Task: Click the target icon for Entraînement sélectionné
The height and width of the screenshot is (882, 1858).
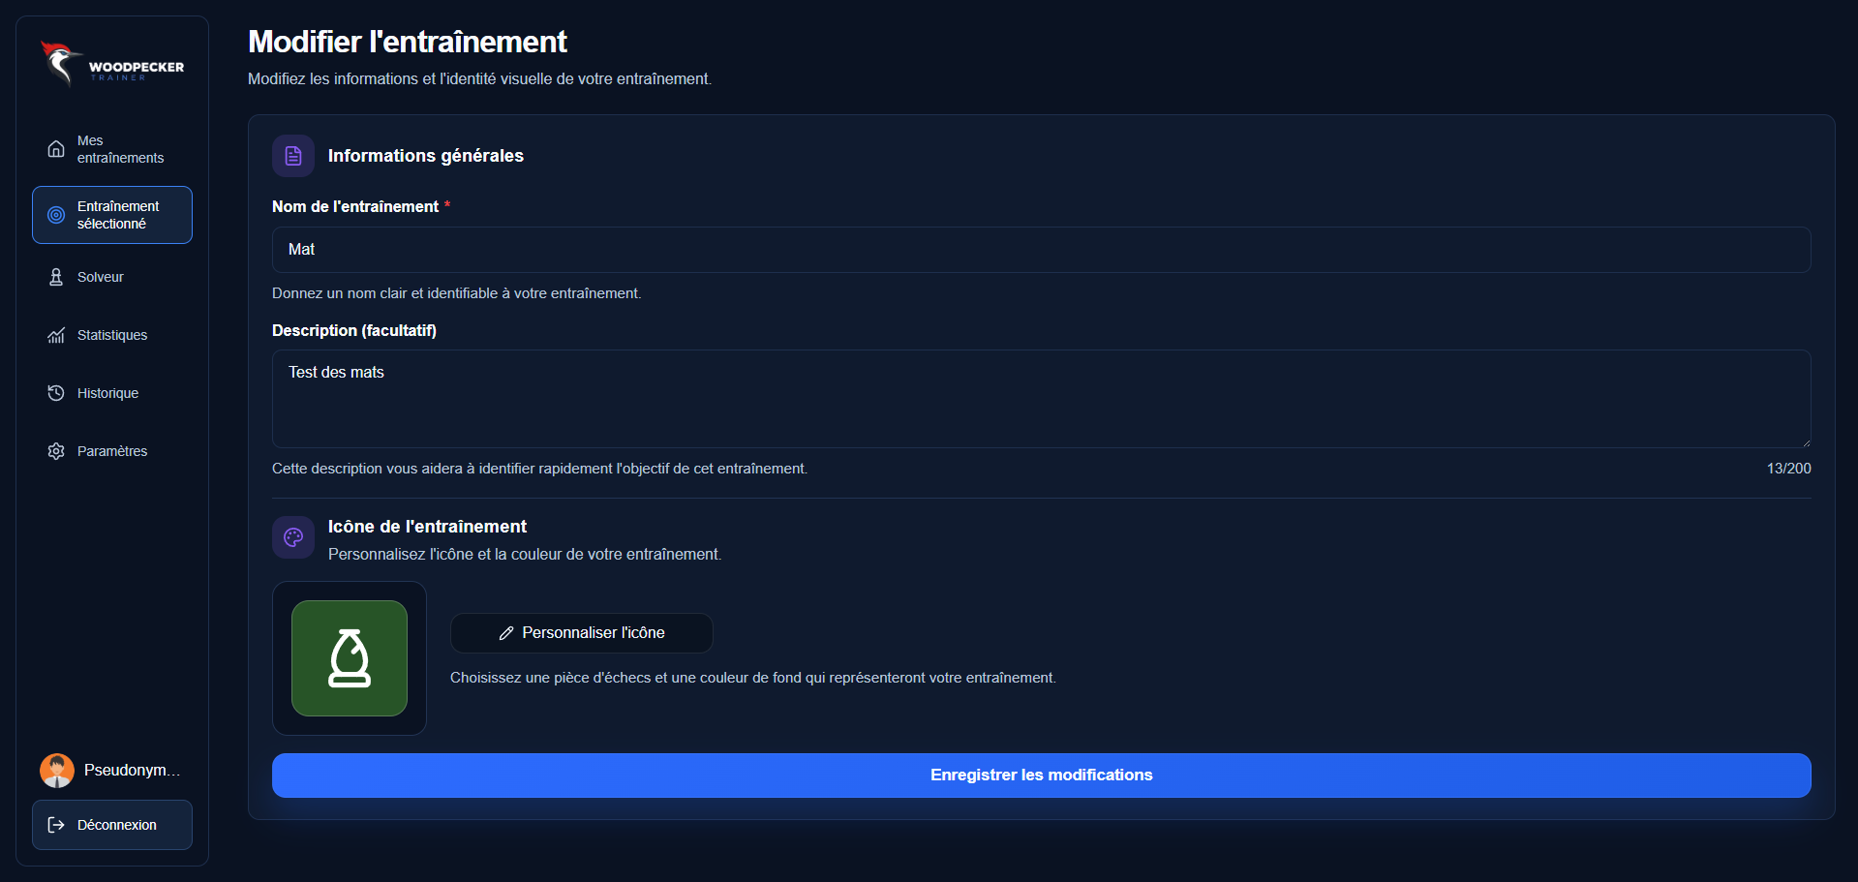Action: click(x=56, y=215)
